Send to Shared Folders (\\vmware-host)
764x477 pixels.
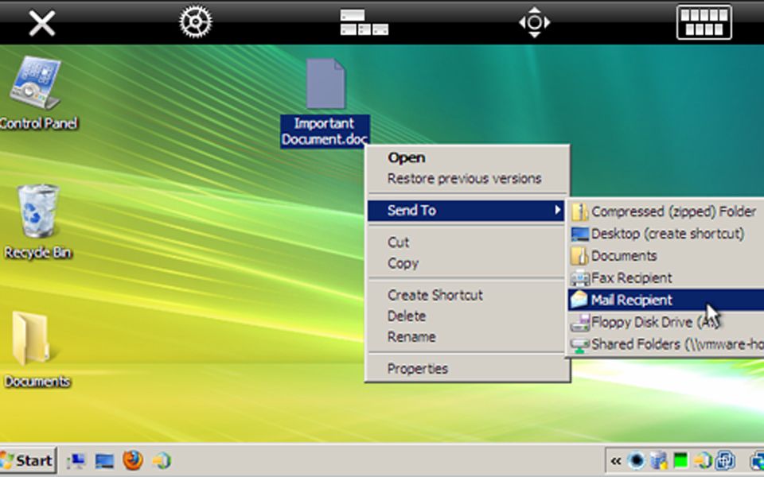point(666,344)
